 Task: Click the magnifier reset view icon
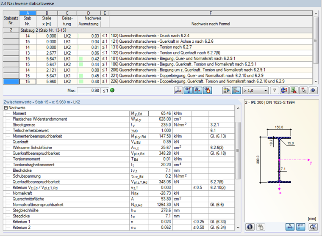pos(313,227)
